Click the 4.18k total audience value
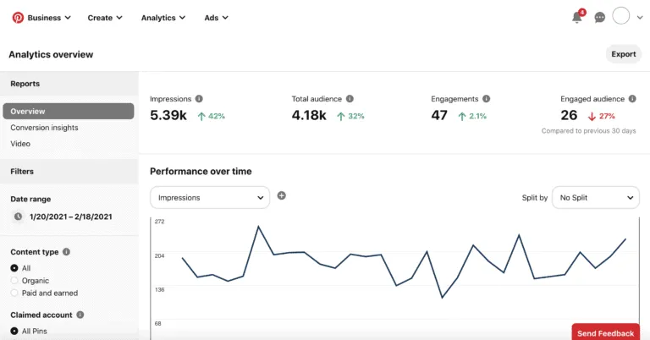The image size is (650, 340). (309, 115)
